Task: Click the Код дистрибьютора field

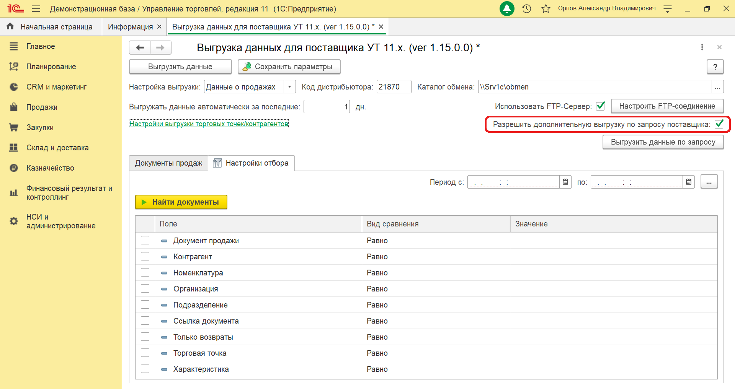Action: (x=394, y=87)
